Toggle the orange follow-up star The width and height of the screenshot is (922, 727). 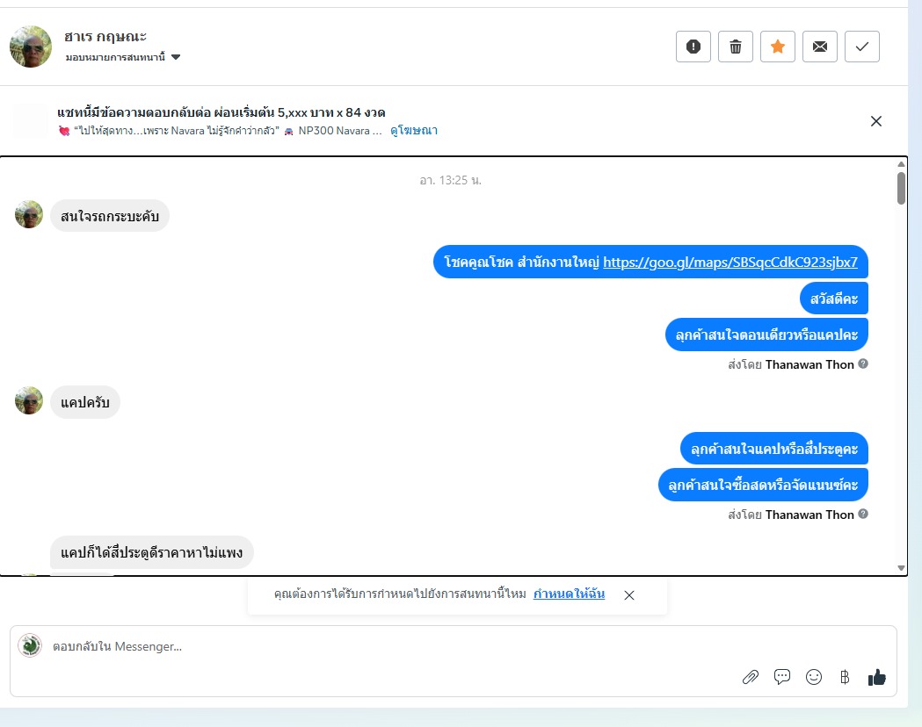click(778, 47)
